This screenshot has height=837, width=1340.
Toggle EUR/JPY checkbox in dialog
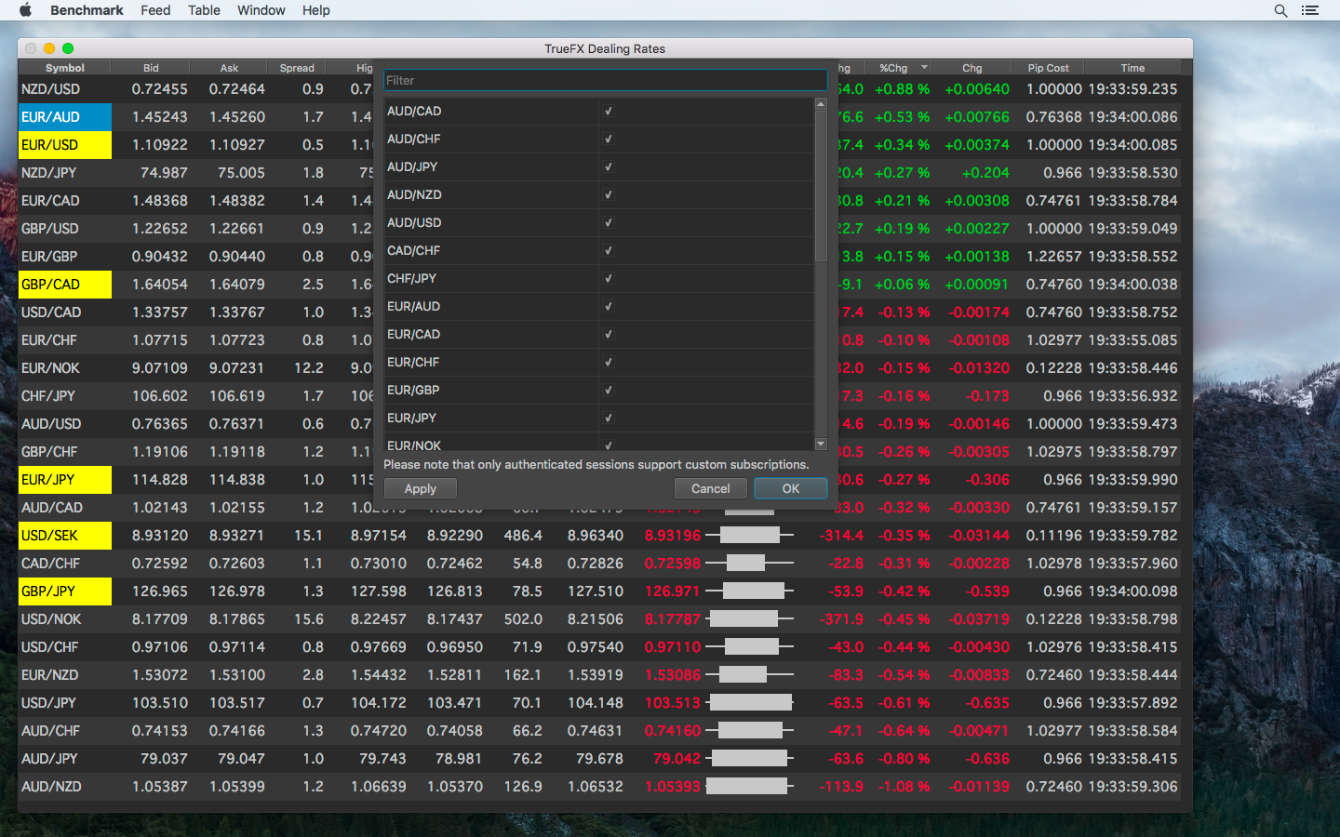click(609, 418)
